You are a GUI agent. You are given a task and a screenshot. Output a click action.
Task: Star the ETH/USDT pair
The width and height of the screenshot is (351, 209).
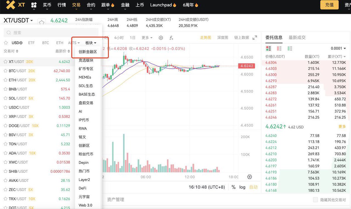click(5, 80)
